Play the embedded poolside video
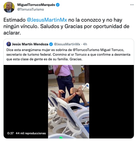This screenshot has height=141, width=138. coord(69,102)
